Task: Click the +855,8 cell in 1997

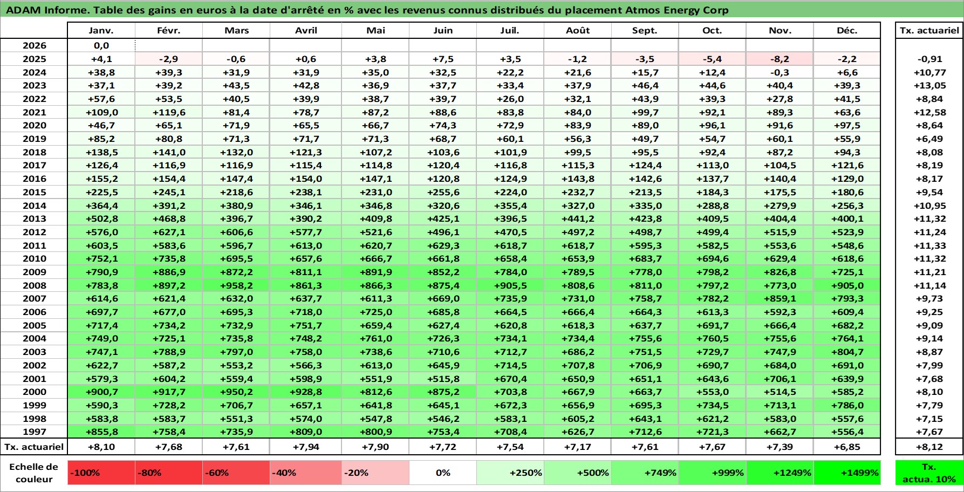Action: click(x=101, y=432)
